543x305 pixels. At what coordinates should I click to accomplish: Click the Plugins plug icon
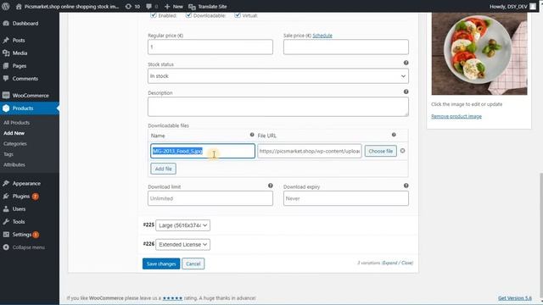6,196
